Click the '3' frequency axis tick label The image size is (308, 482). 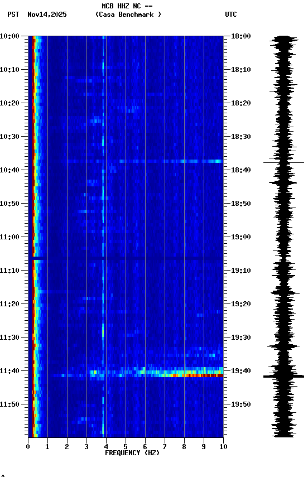pyautogui.click(x=86, y=447)
